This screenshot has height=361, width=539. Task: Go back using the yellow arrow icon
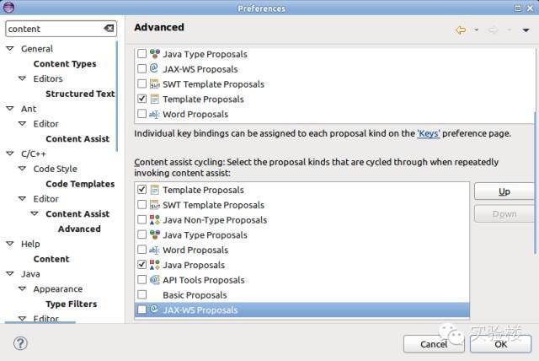pos(461,30)
